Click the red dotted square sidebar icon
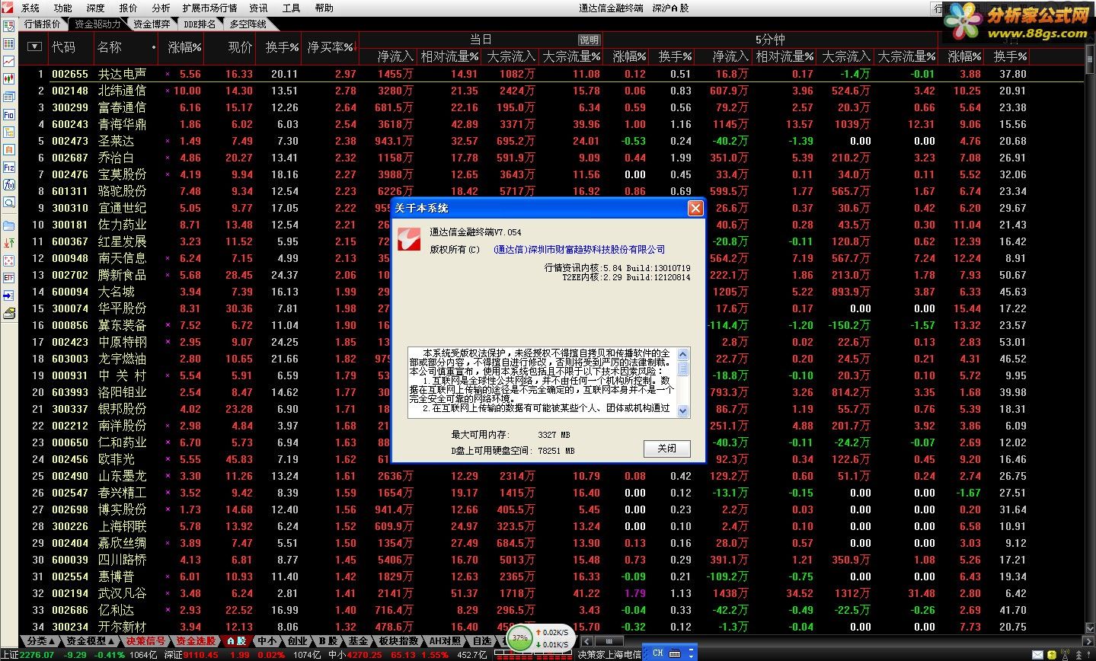The image size is (1096, 661). (9, 260)
